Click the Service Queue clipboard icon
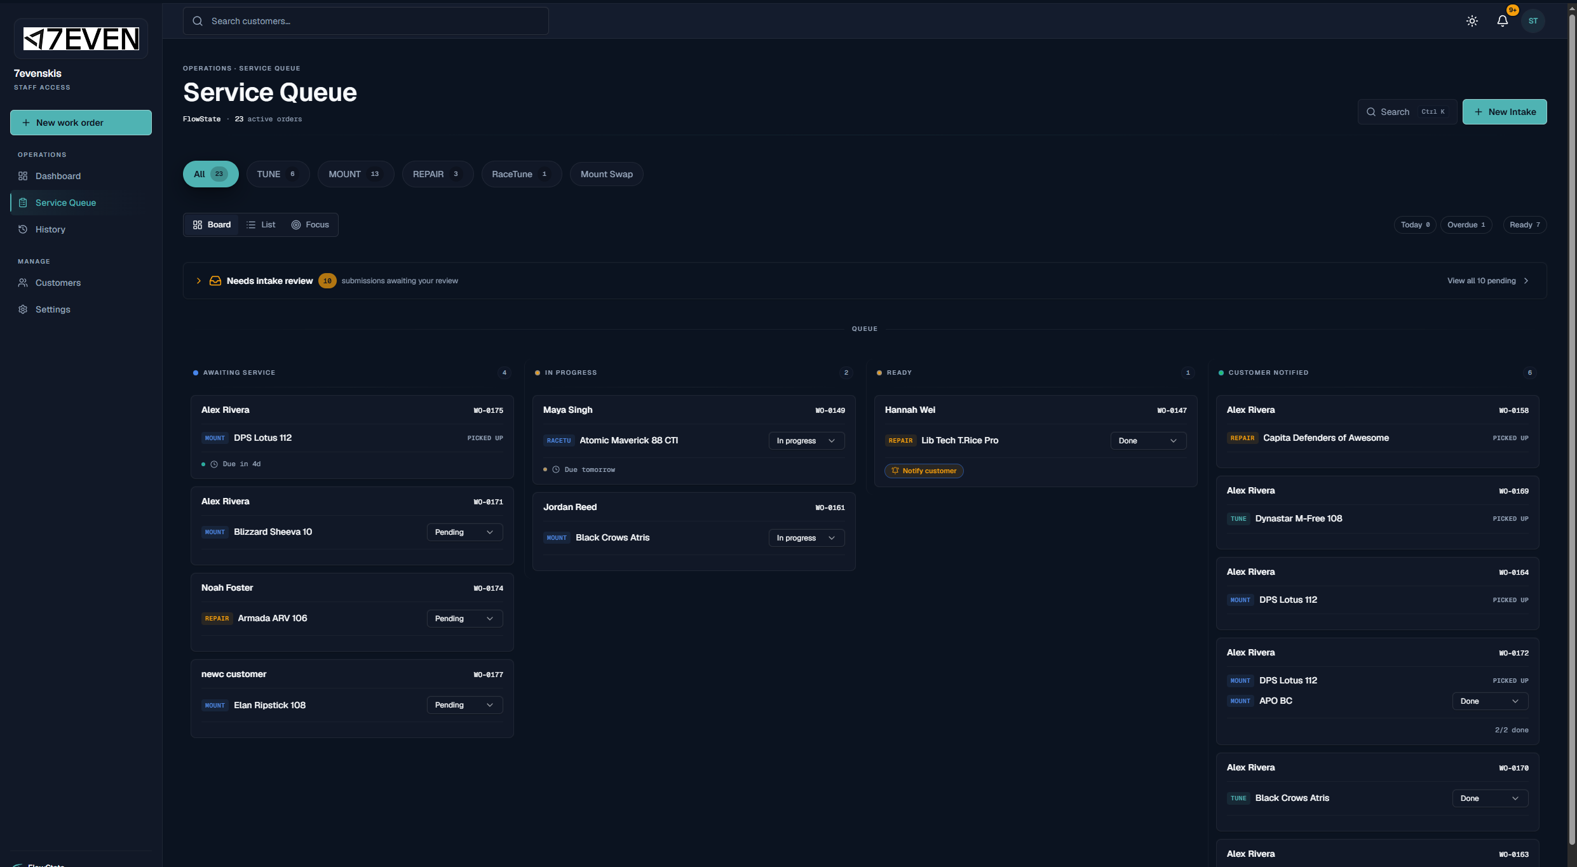Screen dimensions: 1577x867 coord(23,203)
